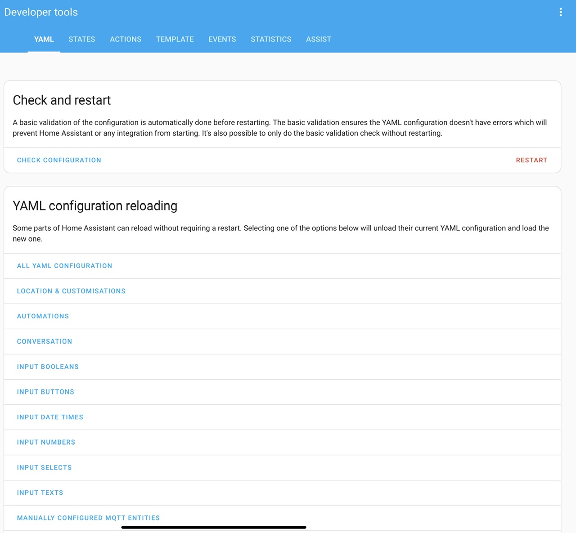Reload Location & Customisations

coord(71,291)
